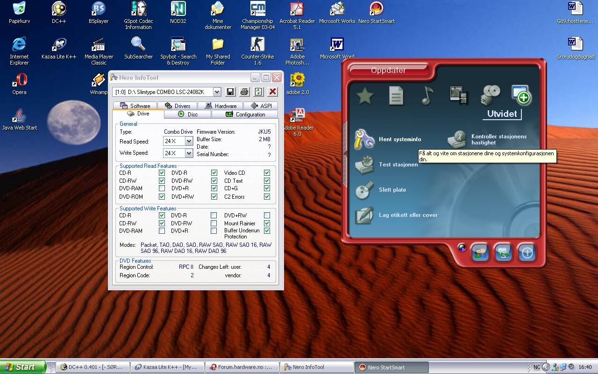Select the Extras plus icon in StartSmart
The image size is (598, 374).
(520, 94)
